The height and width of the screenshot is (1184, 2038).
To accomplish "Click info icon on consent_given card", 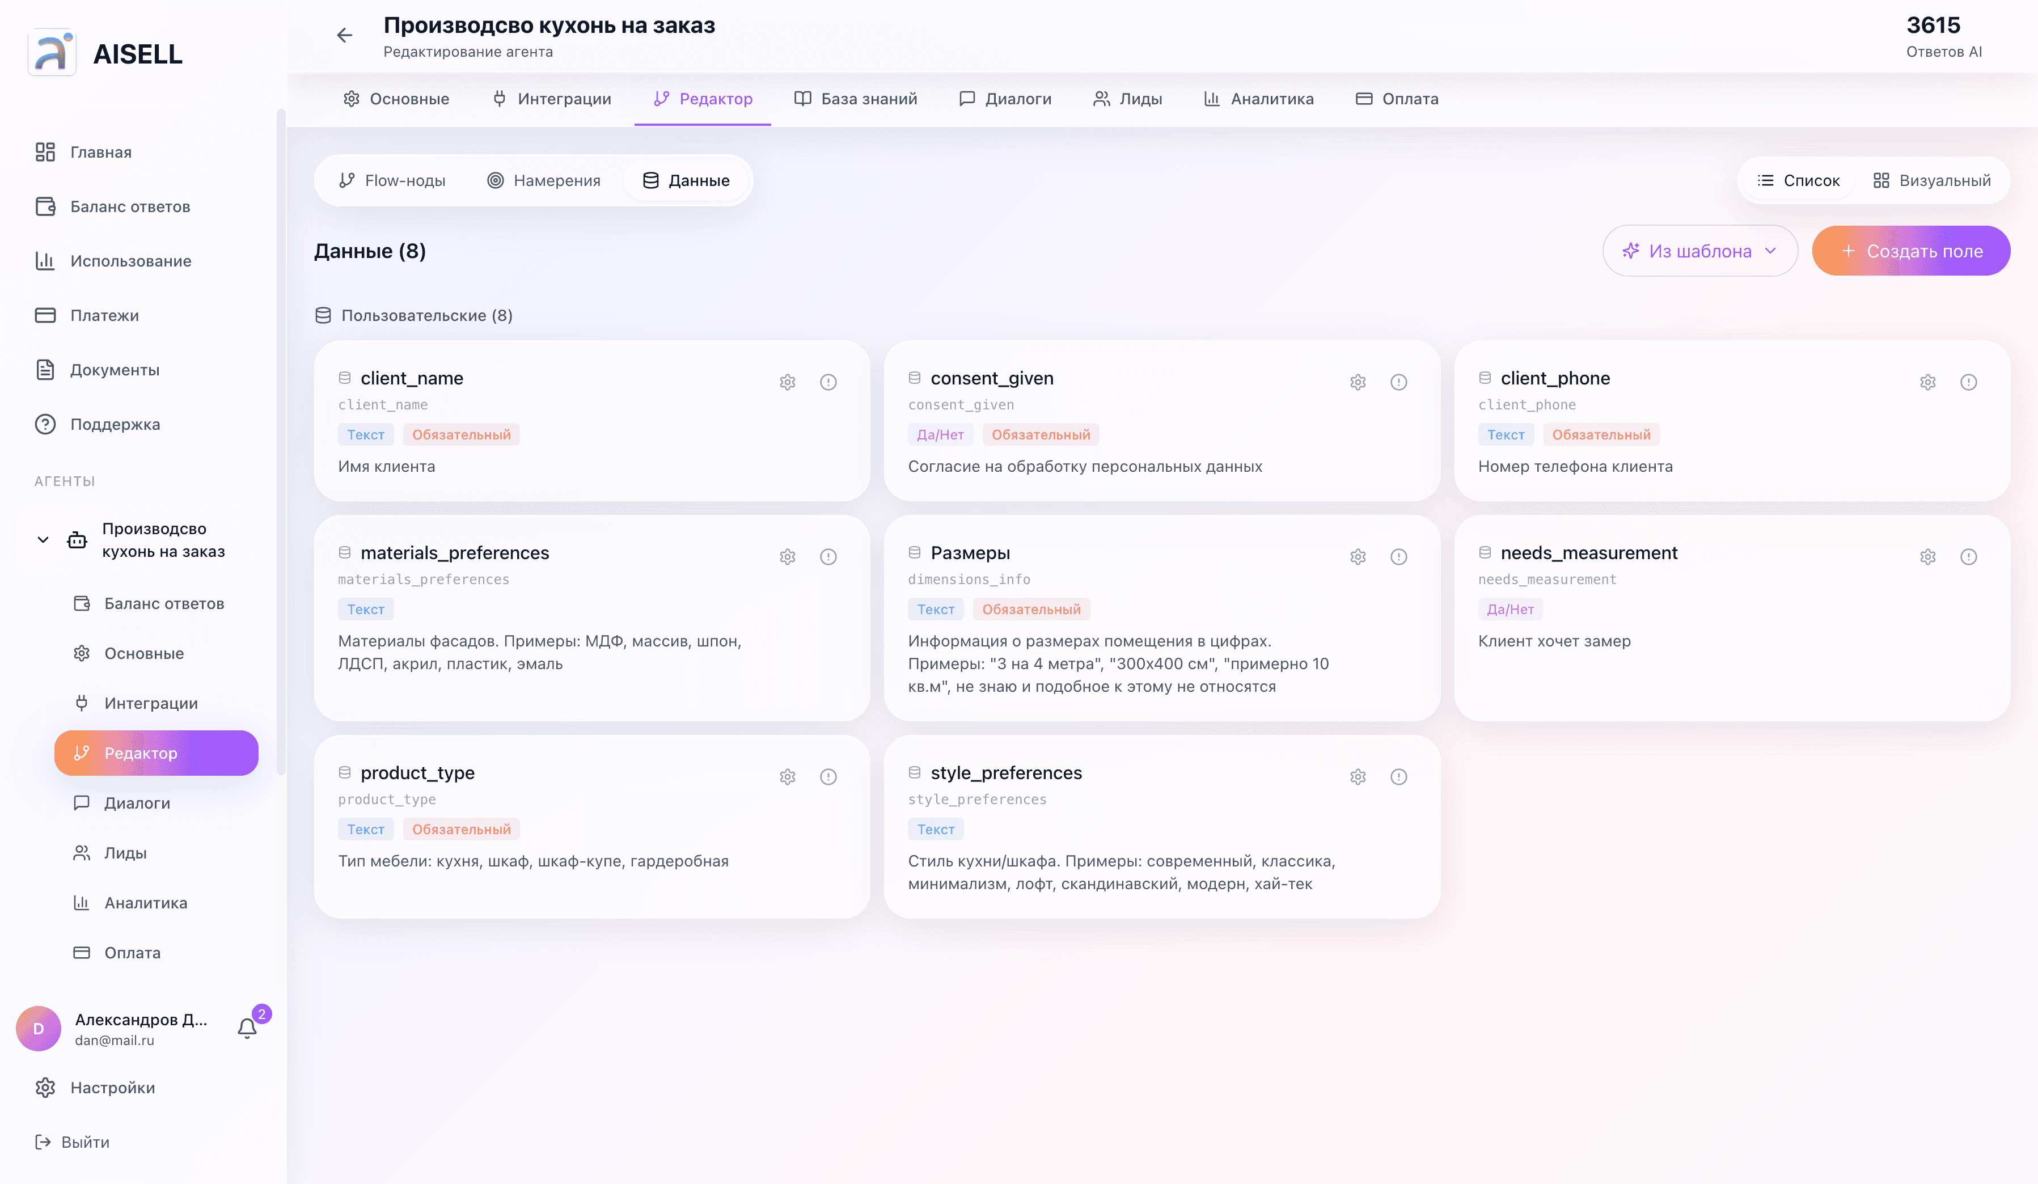I will pyautogui.click(x=1398, y=382).
